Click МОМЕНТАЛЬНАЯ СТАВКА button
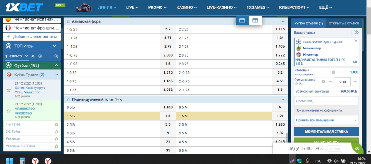Screen dimensions: 371x164 (x=326, y=131)
